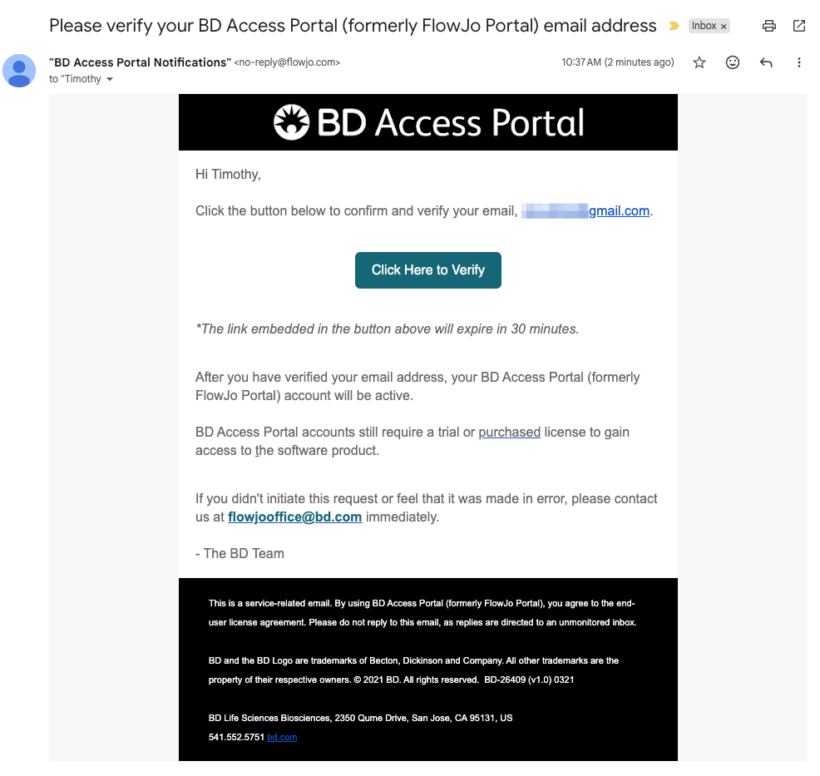Toggle the yellow importance marker
This screenshot has width=820, height=776.
click(674, 26)
